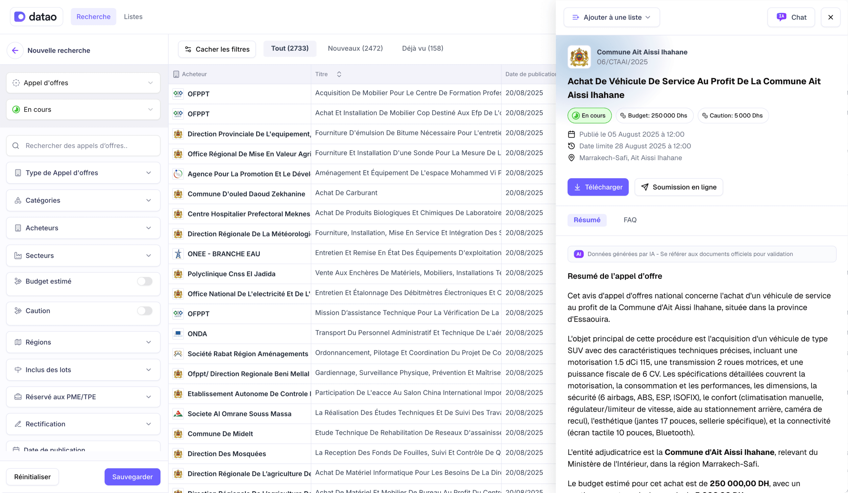Expand the Secteurs filter
This screenshot has width=848, height=493.
83,256
